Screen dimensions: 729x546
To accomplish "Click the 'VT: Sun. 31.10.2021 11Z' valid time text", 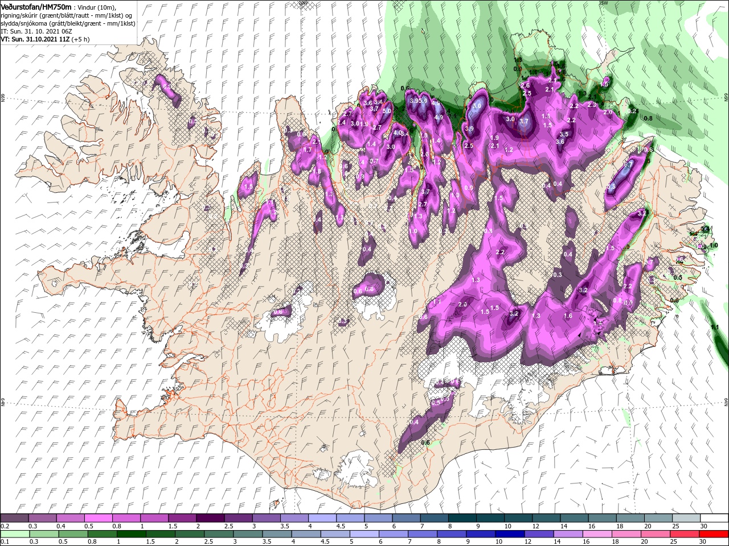I will pyautogui.click(x=34, y=39).
